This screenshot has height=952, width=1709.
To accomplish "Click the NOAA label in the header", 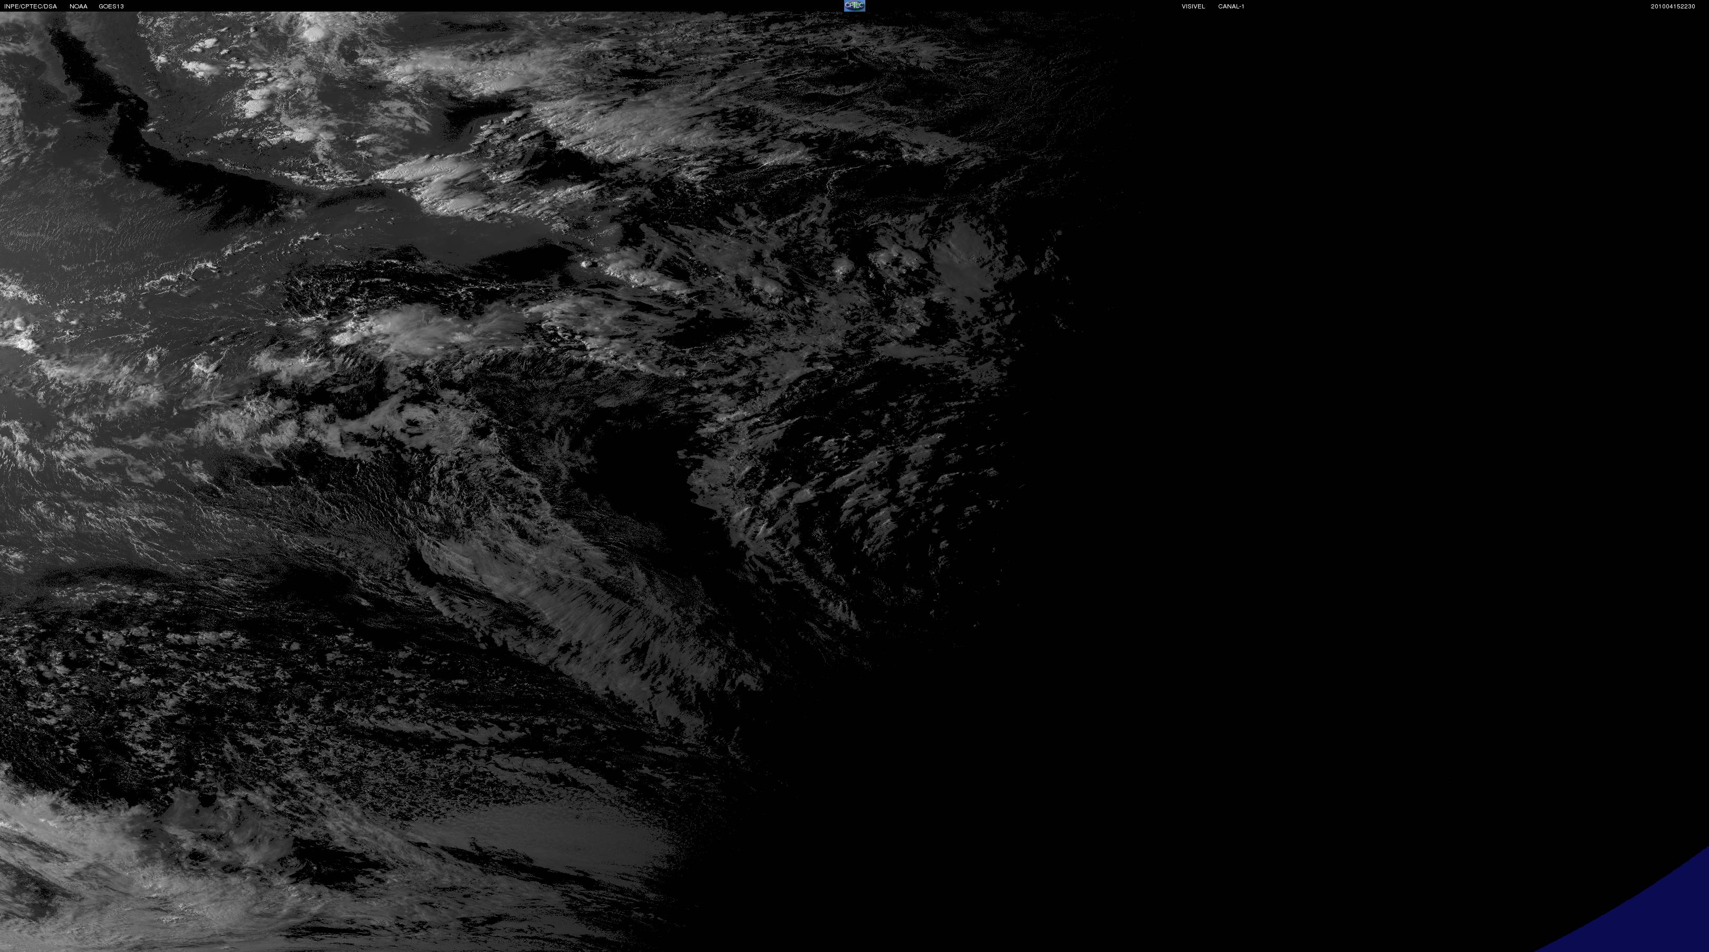I will point(78,7).
